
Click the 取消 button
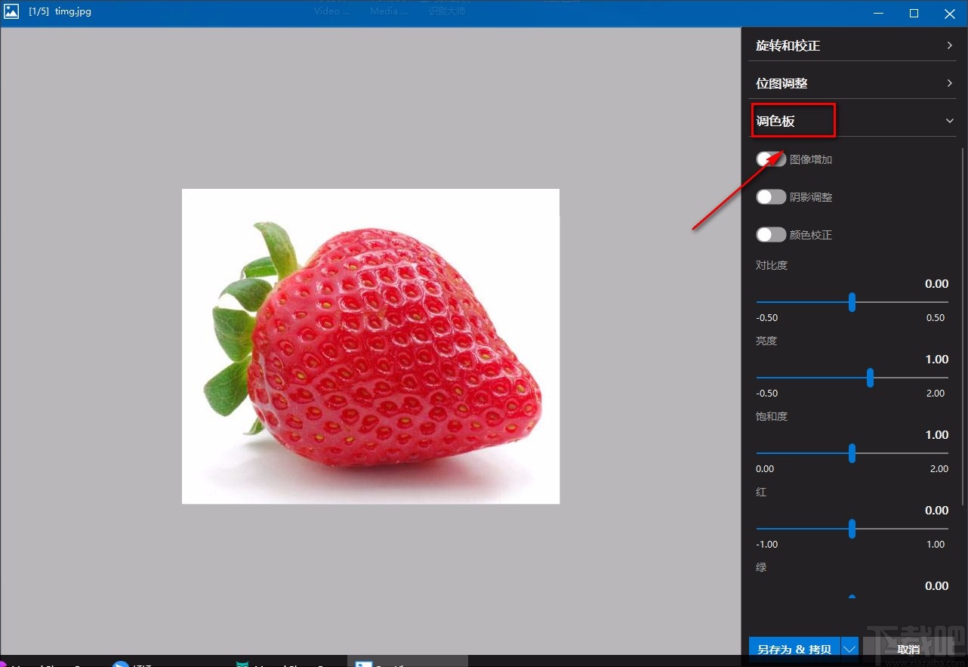[908, 649]
